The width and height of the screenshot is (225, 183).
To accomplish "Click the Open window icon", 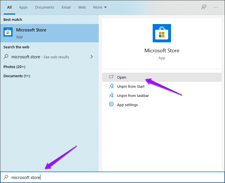I will [111, 77].
